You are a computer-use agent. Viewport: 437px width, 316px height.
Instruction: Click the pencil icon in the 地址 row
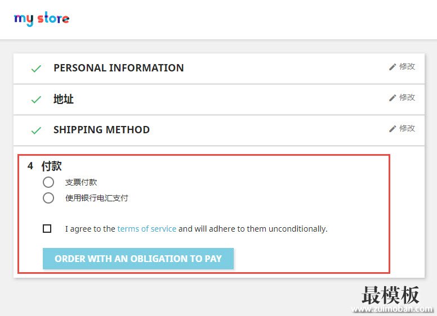(x=393, y=98)
